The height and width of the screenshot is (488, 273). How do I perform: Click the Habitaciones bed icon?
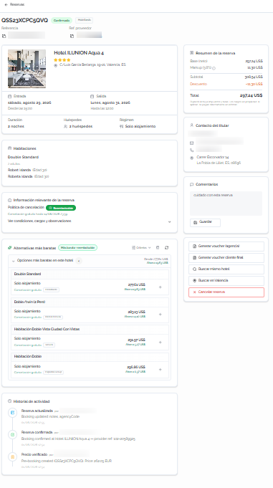[x=9, y=148]
